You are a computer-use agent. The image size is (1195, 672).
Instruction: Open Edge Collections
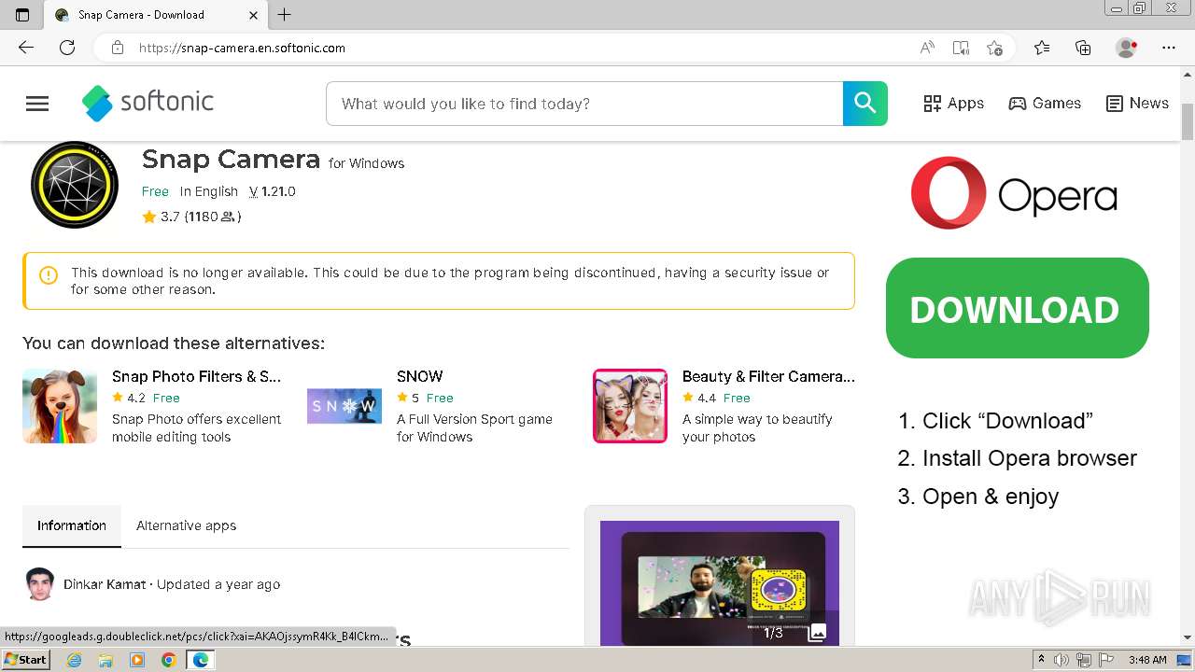tap(1083, 48)
